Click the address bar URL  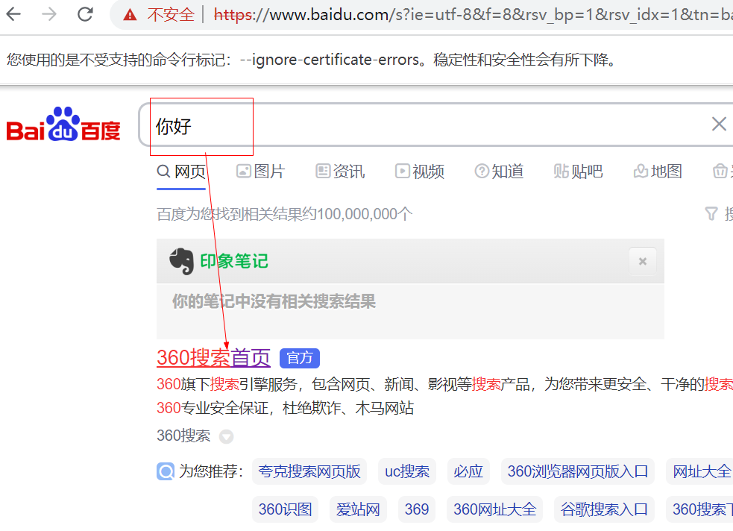click(x=473, y=15)
